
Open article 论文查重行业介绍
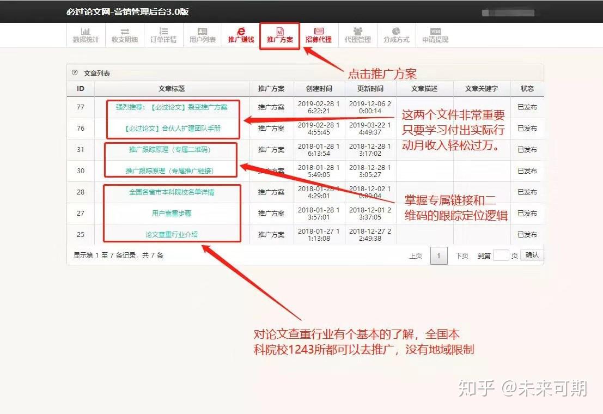(x=172, y=234)
